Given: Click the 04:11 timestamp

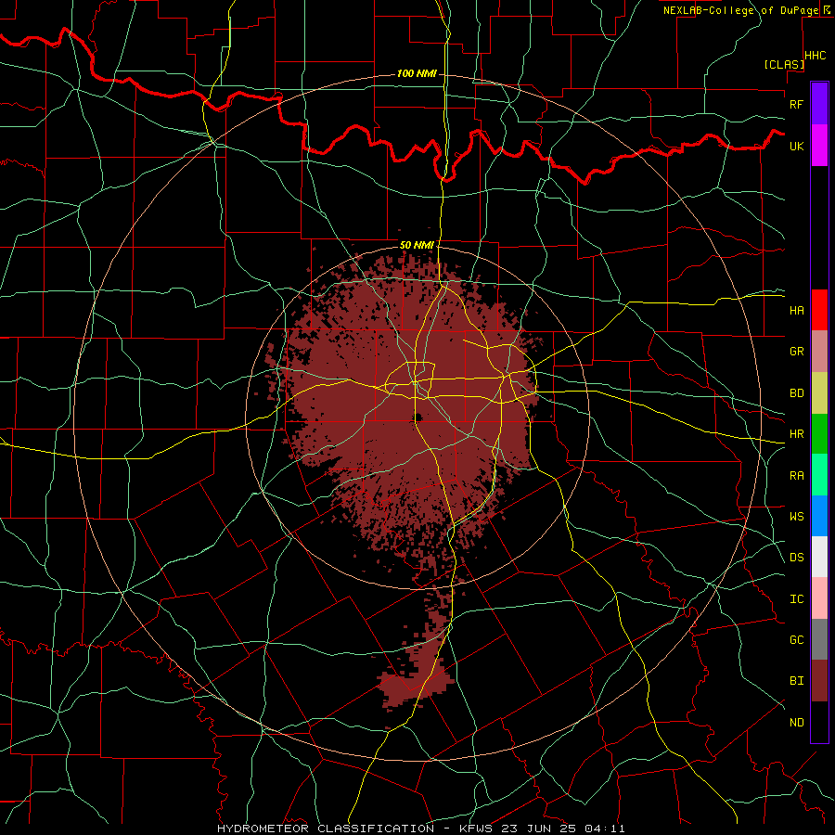Looking at the screenshot, I should [x=604, y=829].
